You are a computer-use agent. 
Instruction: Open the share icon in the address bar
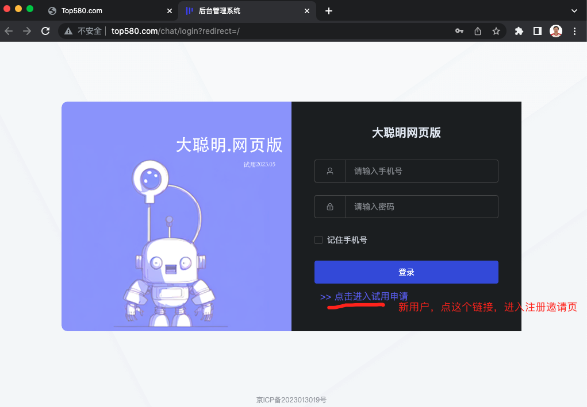(478, 31)
